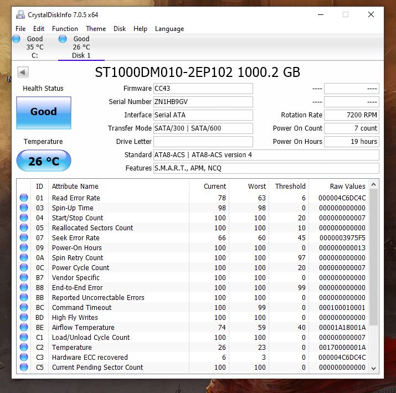Click the status icon for Read Error Rate
The image size is (396, 393).
coord(24,198)
